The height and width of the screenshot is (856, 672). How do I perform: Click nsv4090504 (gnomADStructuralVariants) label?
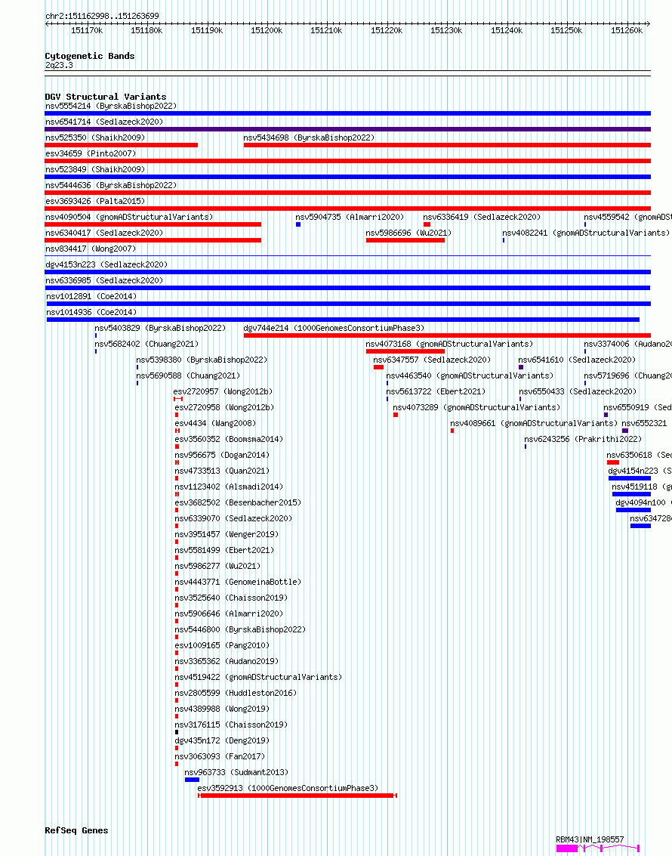[x=128, y=217]
